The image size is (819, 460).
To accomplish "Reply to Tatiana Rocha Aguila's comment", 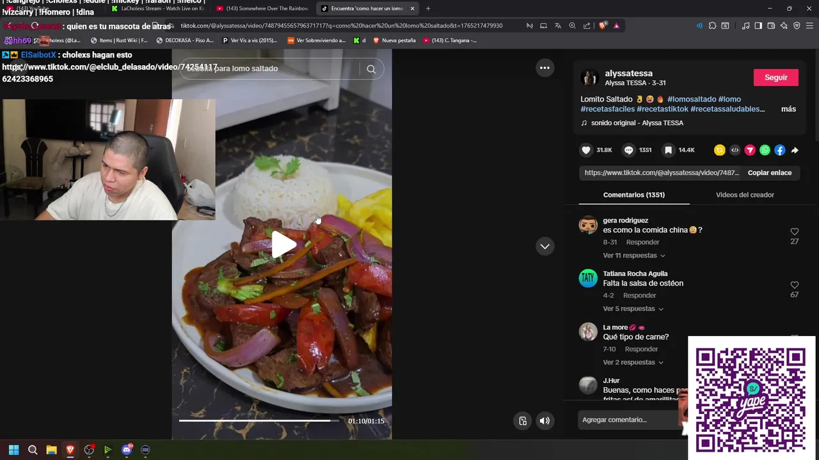I will point(639,295).
